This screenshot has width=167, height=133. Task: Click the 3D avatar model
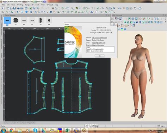point(138,76)
